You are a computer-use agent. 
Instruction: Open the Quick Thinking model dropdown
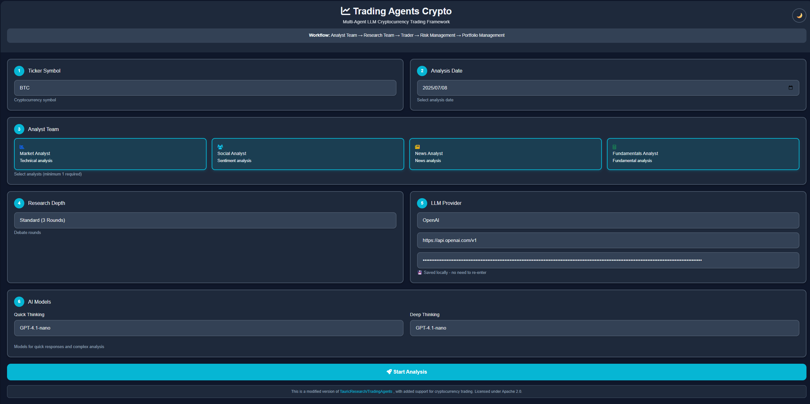tap(209, 328)
